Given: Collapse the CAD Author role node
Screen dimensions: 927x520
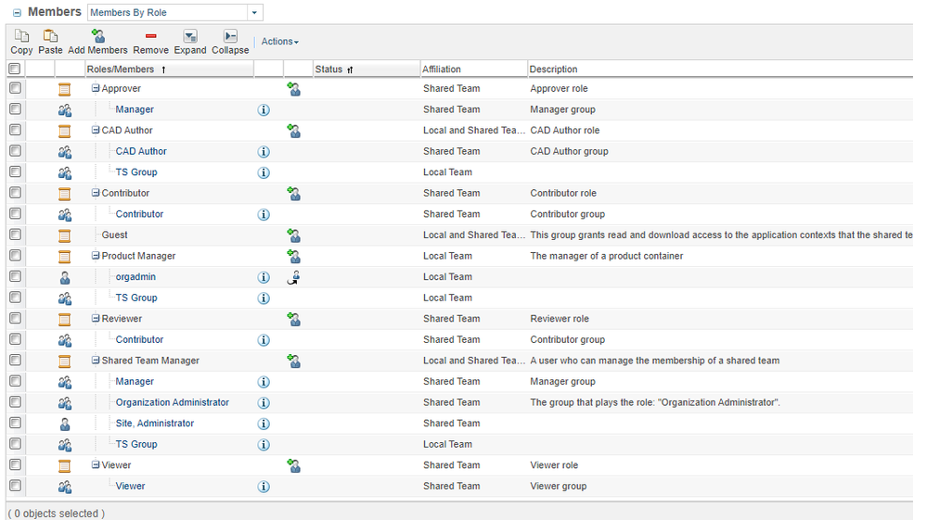Looking at the screenshot, I should pyautogui.click(x=96, y=131).
